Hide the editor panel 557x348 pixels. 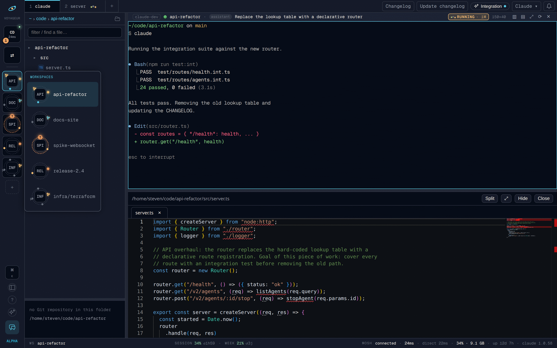523,198
